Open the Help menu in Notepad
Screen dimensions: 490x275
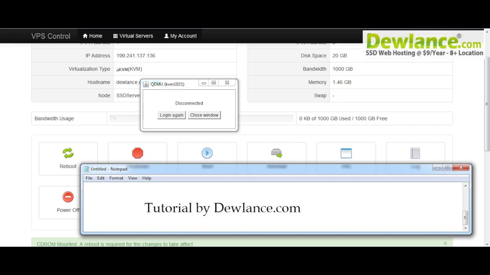(x=147, y=178)
